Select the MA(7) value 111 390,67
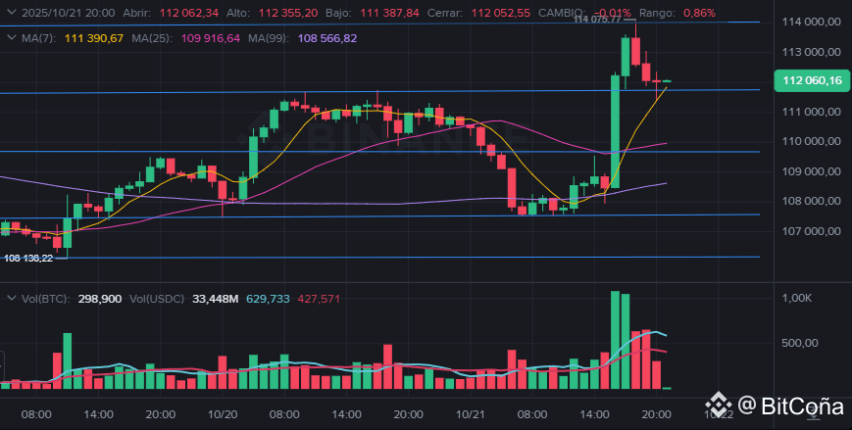852x430 pixels. 94,38
